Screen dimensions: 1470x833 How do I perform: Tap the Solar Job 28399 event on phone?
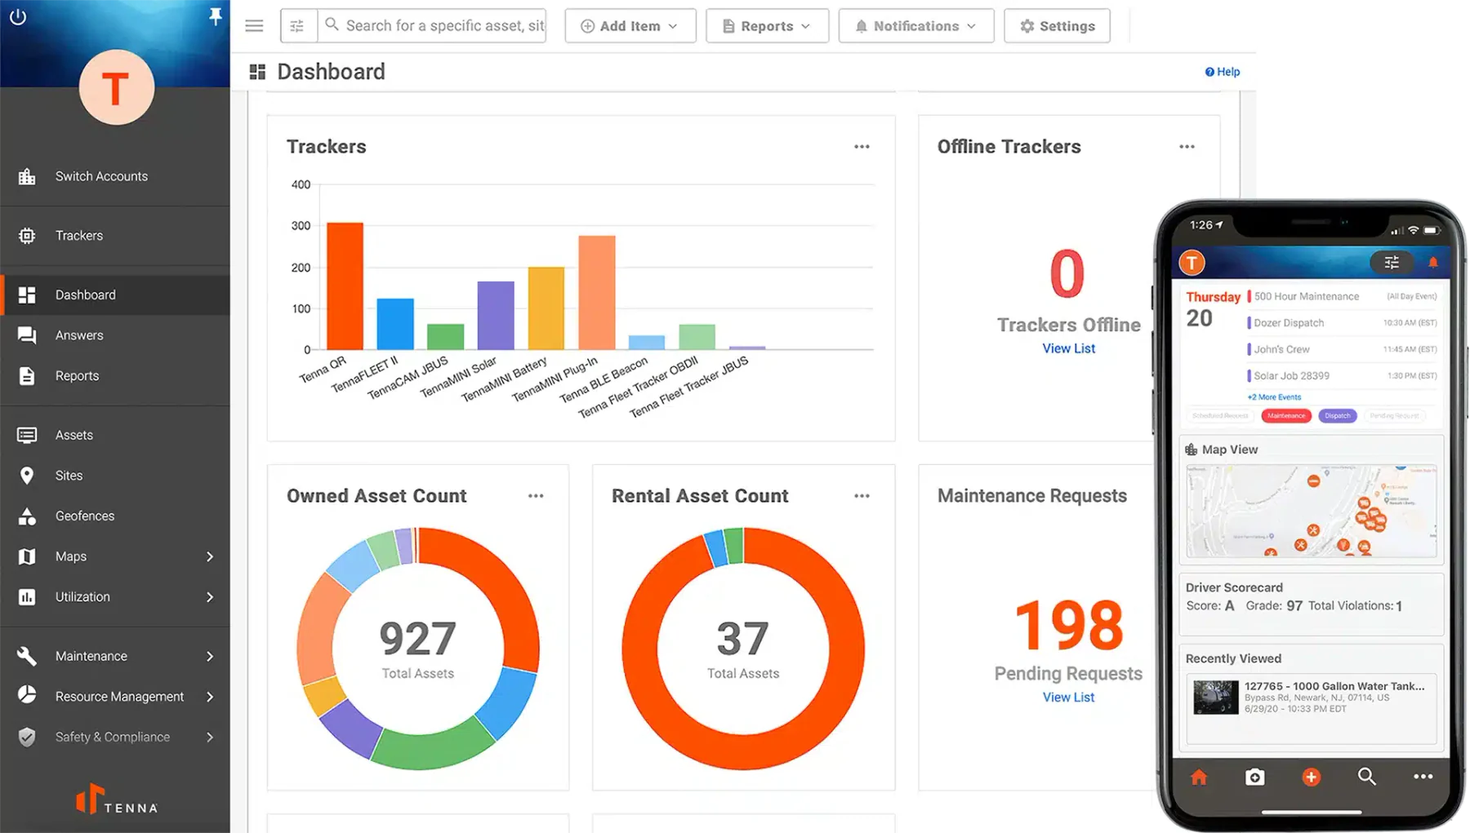pos(1342,376)
